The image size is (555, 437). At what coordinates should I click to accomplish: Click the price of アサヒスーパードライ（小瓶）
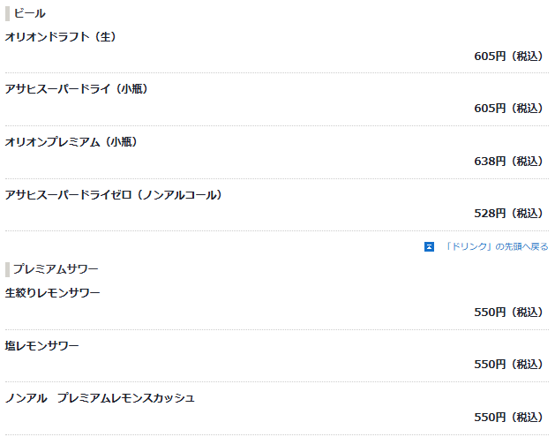[508, 108]
